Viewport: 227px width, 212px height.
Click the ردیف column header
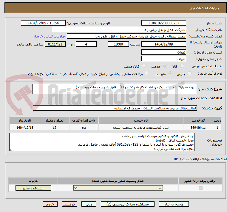217,120
